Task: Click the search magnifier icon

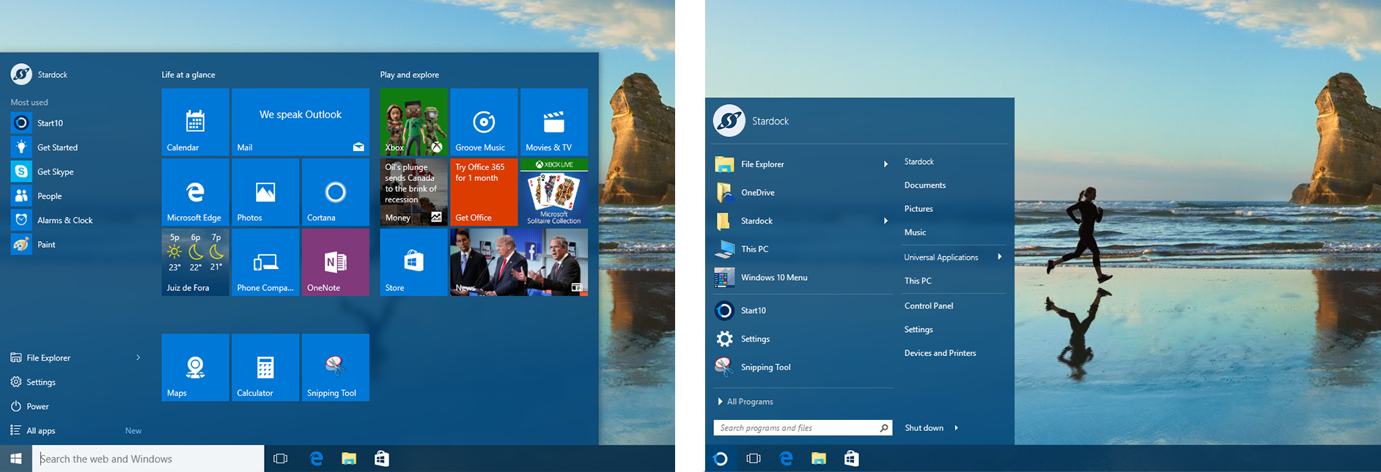Action: tap(884, 428)
